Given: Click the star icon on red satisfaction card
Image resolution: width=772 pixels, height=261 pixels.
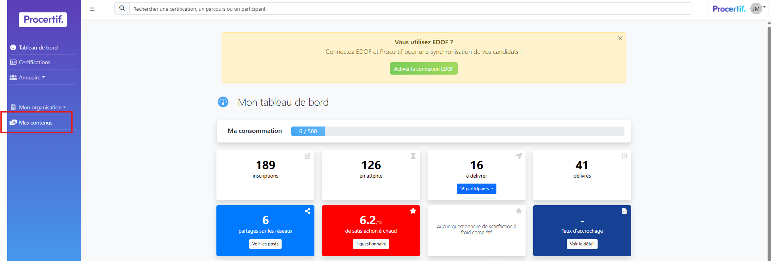Looking at the screenshot, I should pos(413,211).
